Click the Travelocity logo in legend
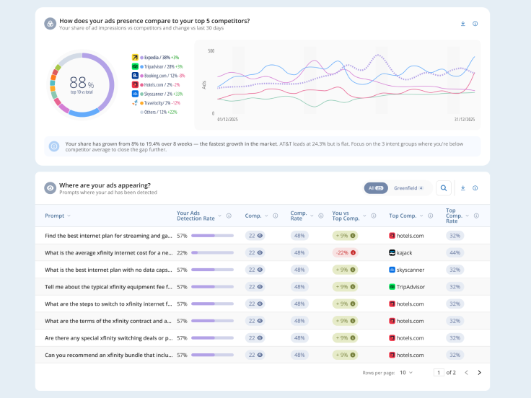 (x=135, y=103)
